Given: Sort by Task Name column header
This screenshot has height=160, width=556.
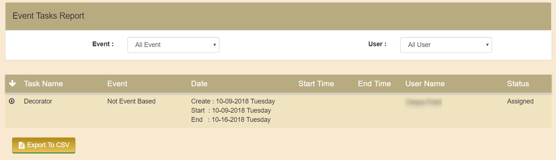Looking at the screenshot, I should (x=43, y=84).
